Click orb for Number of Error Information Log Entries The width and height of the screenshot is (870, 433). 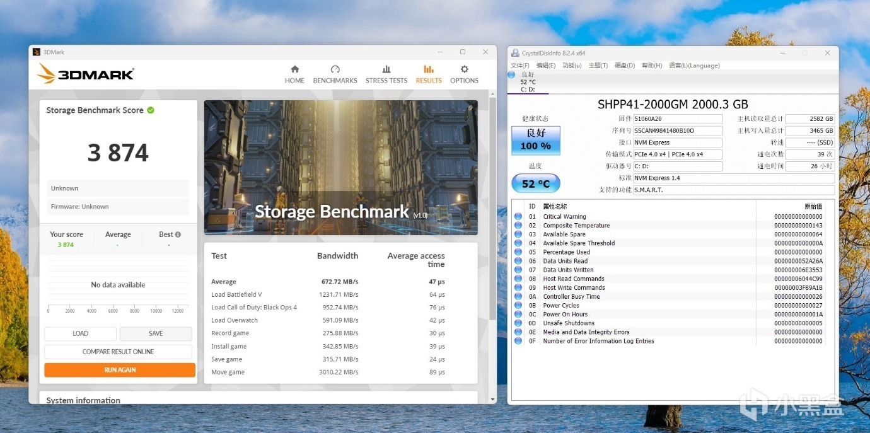(x=518, y=341)
